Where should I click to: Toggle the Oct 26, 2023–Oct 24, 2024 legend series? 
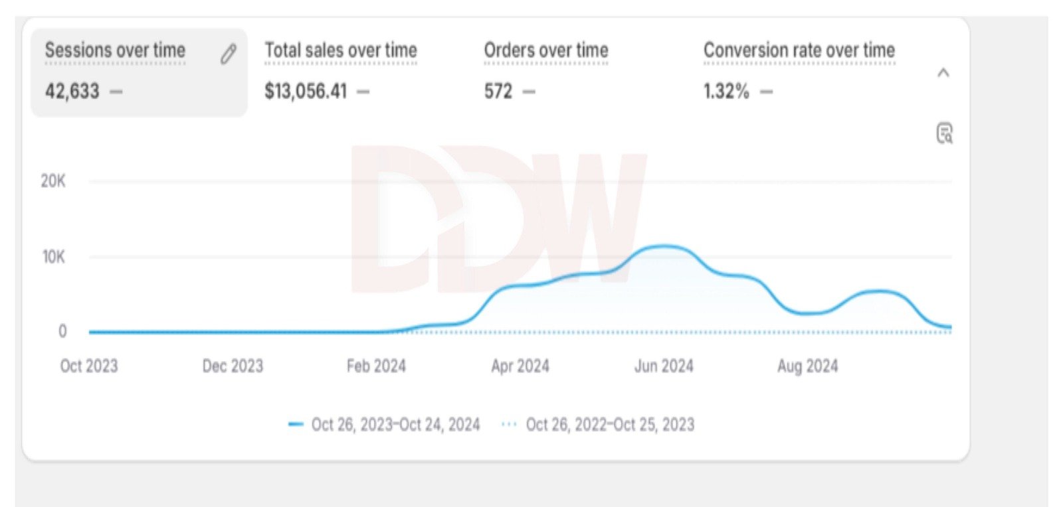pyautogui.click(x=395, y=425)
